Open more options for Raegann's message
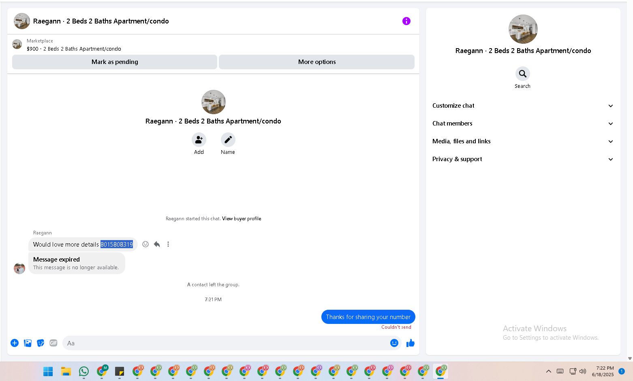Image resolution: width=633 pixels, height=381 pixels. [x=168, y=244]
